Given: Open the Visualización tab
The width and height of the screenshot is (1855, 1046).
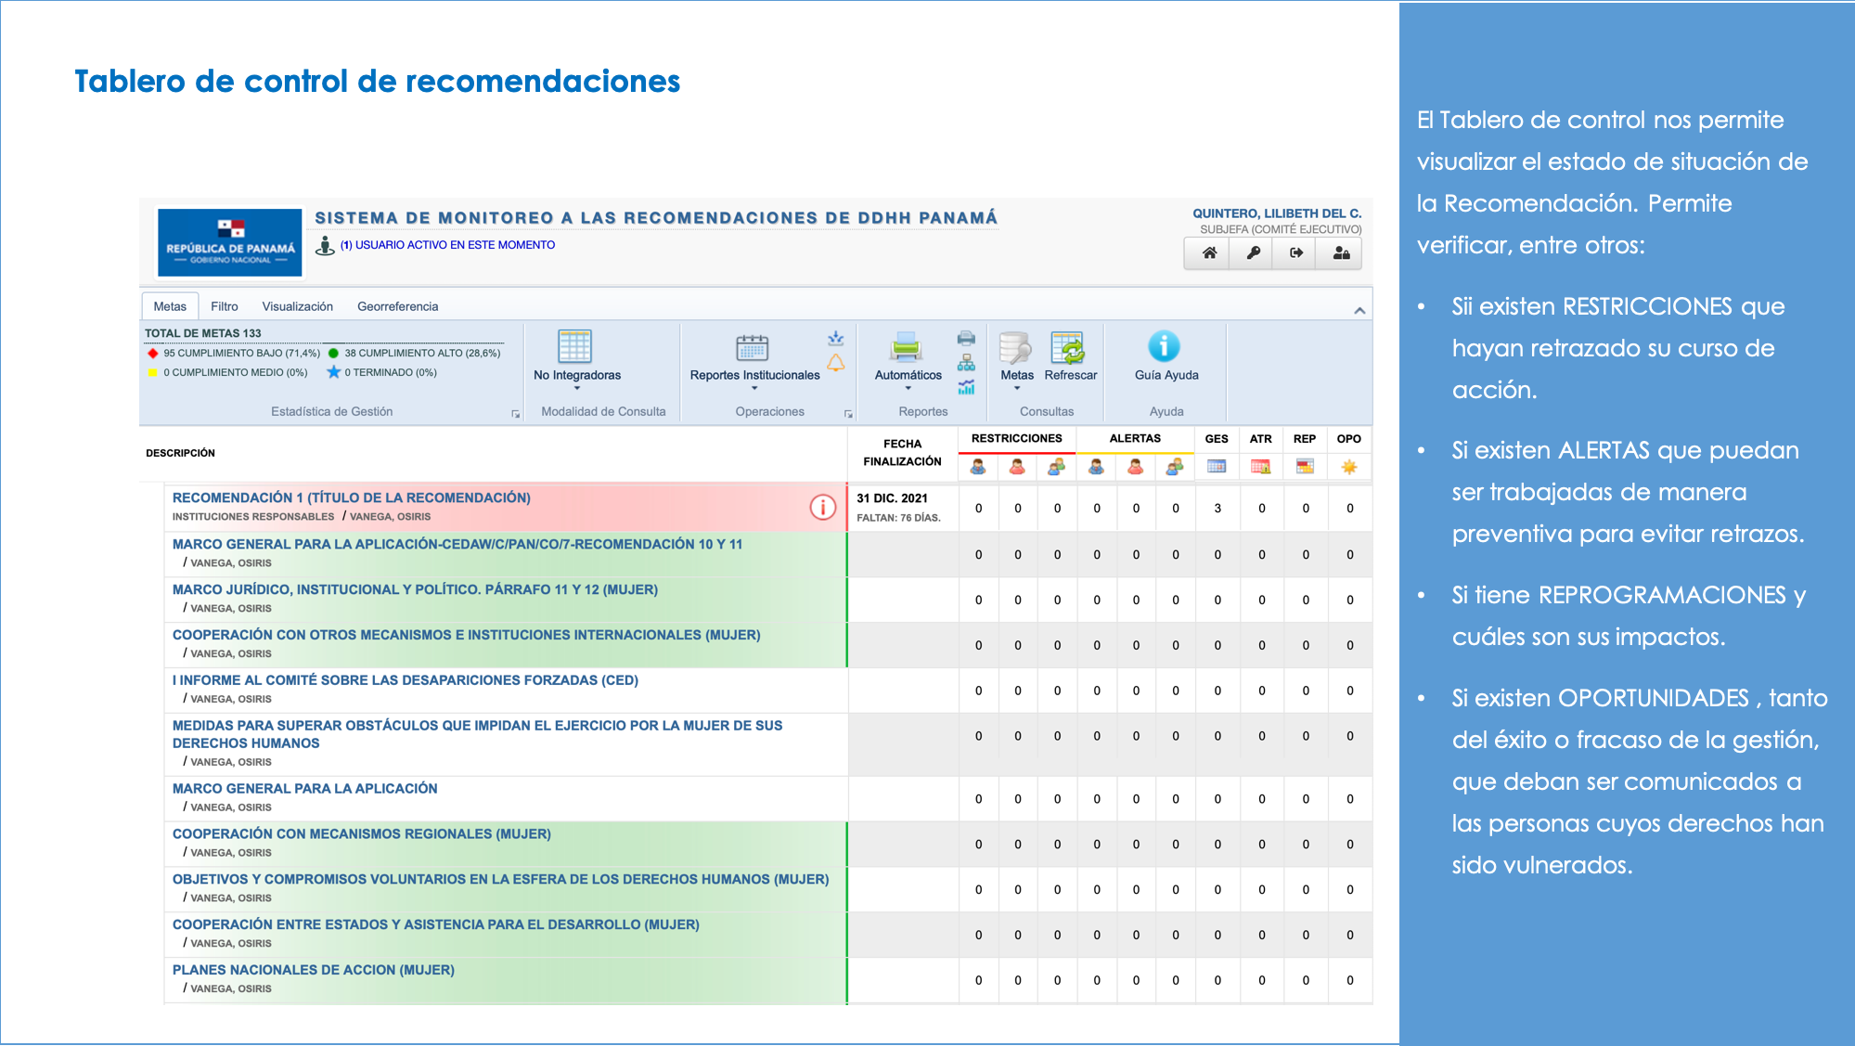Looking at the screenshot, I should (x=297, y=306).
